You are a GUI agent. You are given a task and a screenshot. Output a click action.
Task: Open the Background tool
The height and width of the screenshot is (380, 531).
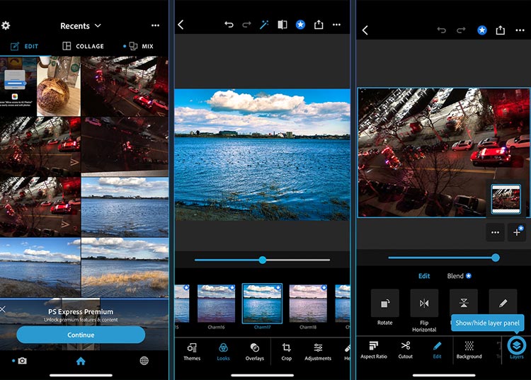click(469, 350)
